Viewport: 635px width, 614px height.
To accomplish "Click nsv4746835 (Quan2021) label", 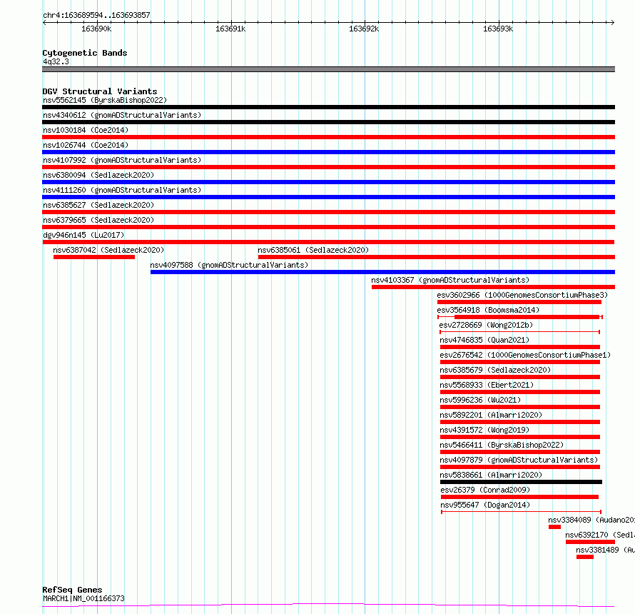I will point(484,340).
